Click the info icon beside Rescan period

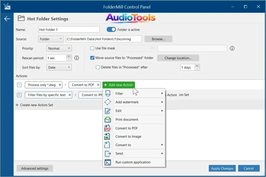77,58
